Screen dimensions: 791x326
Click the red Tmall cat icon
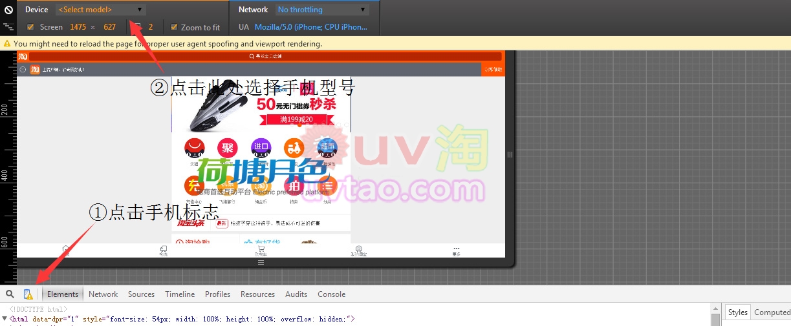click(x=193, y=148)
